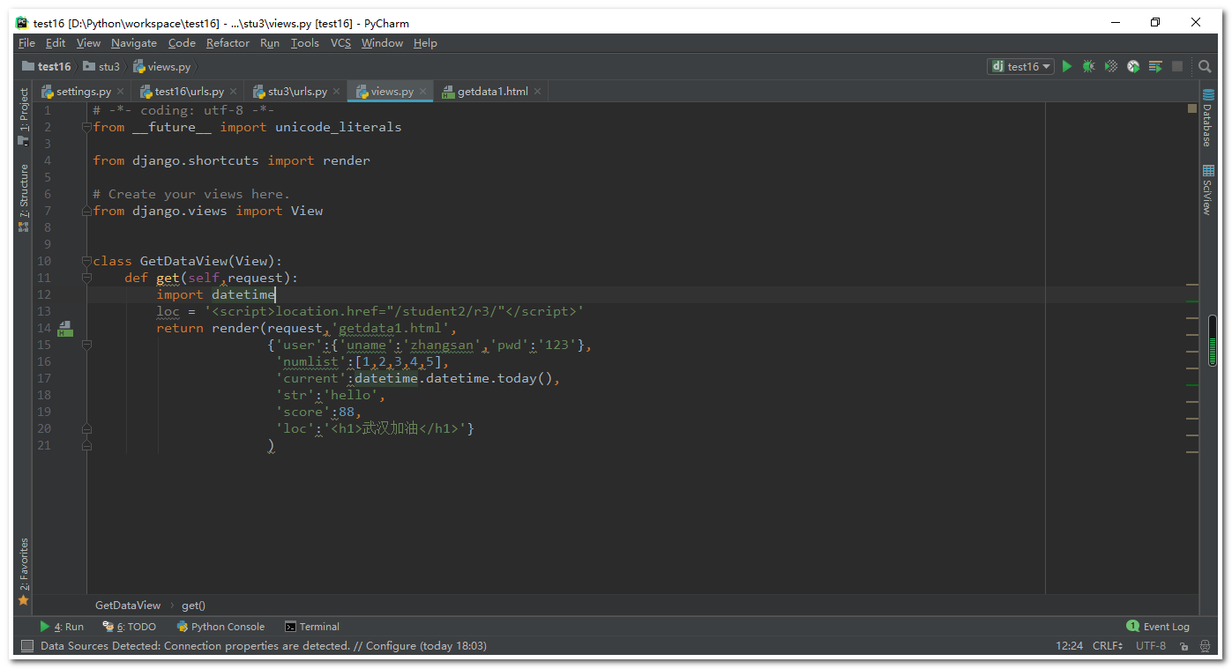The width and height of the screenshot is (1232, 669).
Task: Start debugging with the green bug icon
Action: click(1089, 66)
